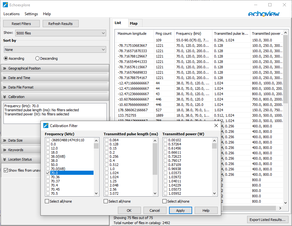Select row with longitude 178.586062166667
The image size is (292, 226).
199,110
